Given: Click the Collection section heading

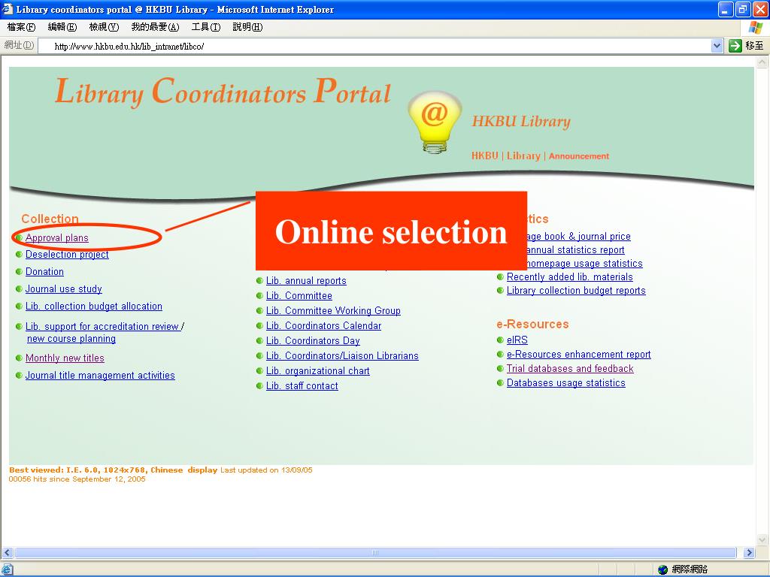Looking at the screenshot, I should click(50, 219).
